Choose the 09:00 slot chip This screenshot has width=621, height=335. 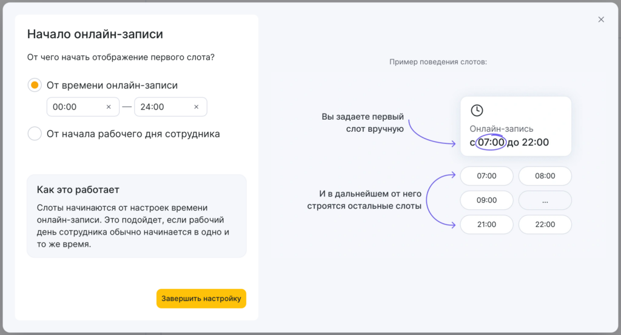point(486,200)
